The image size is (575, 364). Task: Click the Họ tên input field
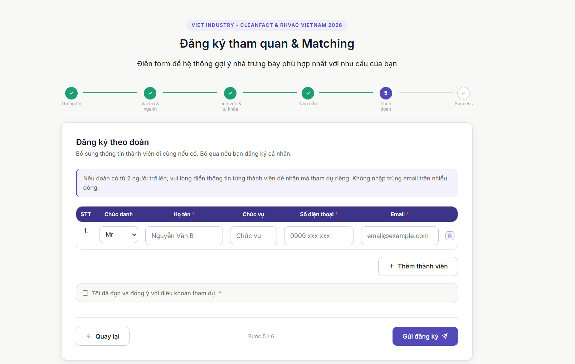(184, 236)
